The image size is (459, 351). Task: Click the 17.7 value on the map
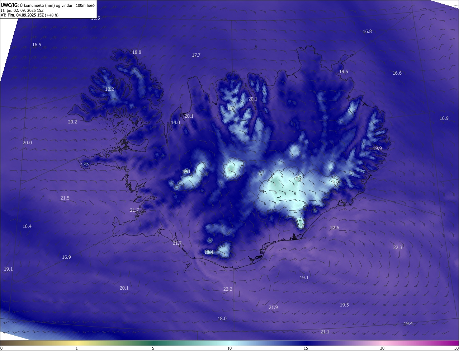[x=196, y=55]
